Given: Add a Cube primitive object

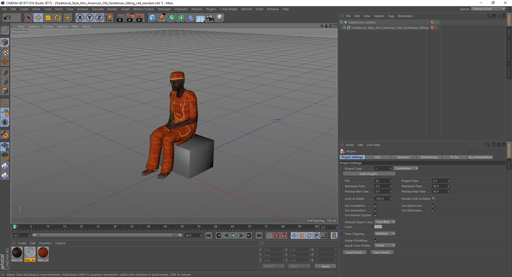Looking at the screenshot, I should tap(152, 18).
